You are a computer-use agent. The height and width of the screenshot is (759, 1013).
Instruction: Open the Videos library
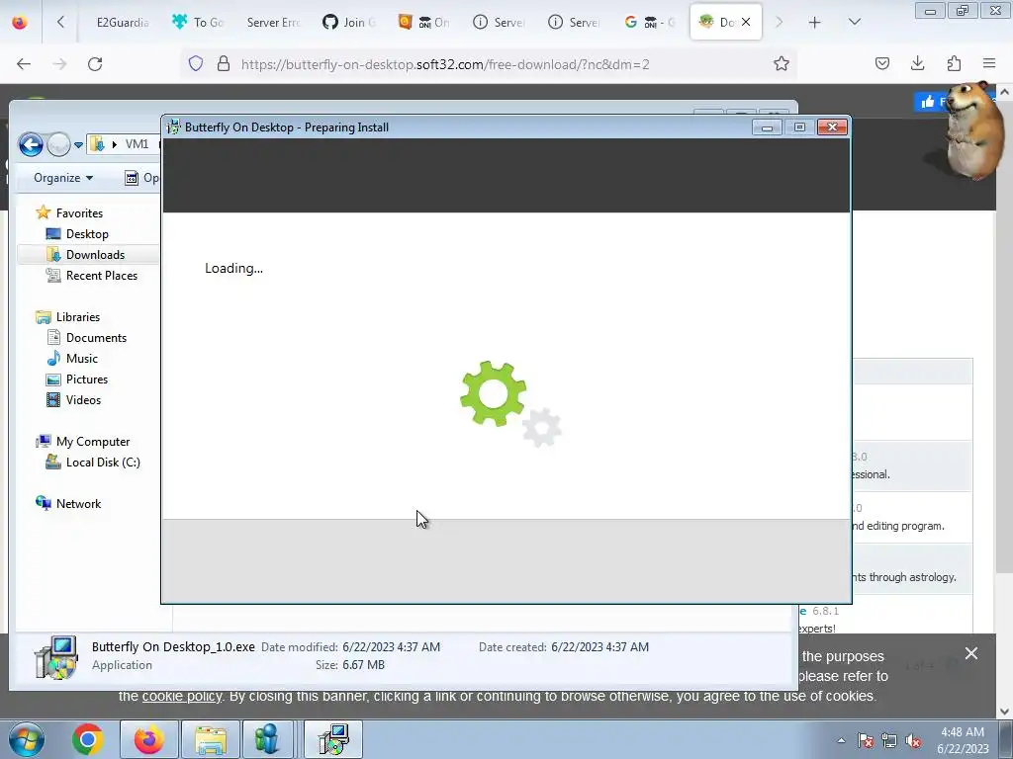pos(83,399)
